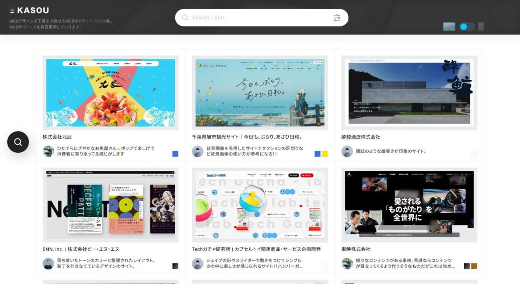
Task: Open the 酔鯨酒造株式会社 title link
Action: pyautogui.click(x=361, y=137)
